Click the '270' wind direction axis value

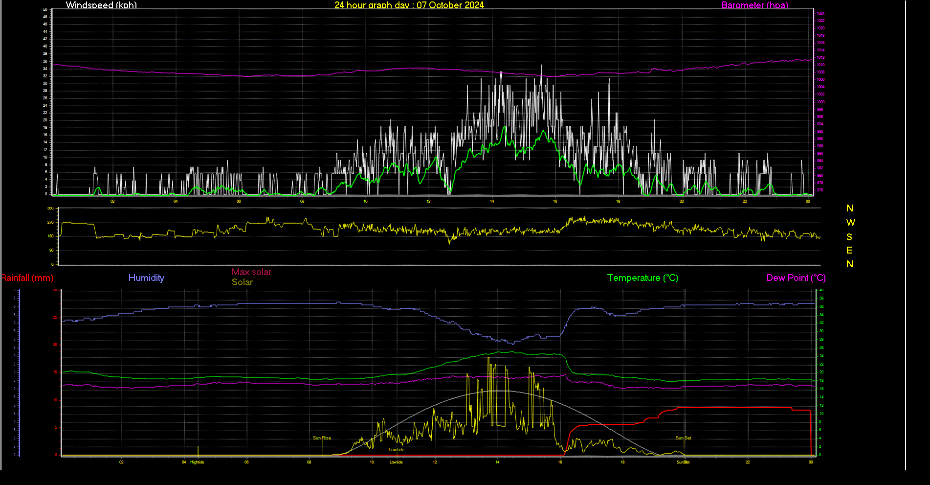click(50, 222)
